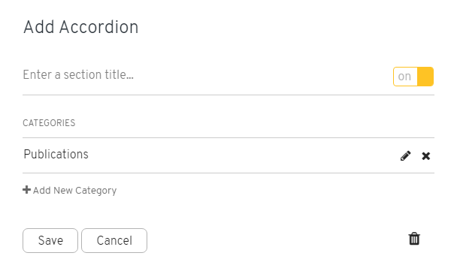Viewport: 457px width, 277px height.
Task: Delete the accordion via trash can icon
Action: point(414,239)
